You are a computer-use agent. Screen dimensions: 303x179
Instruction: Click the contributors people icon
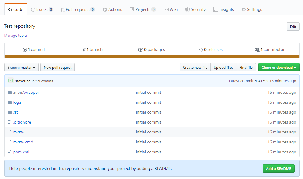257,50
